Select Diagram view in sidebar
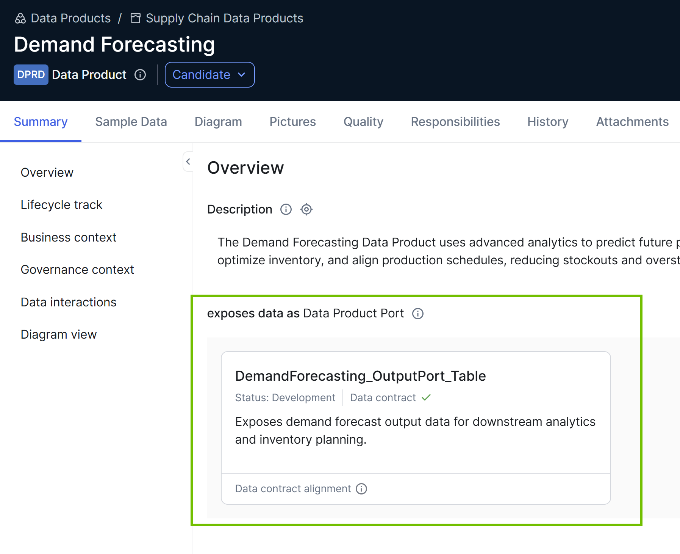The width and height of the screenshot is (680, 554). (59, 334)
